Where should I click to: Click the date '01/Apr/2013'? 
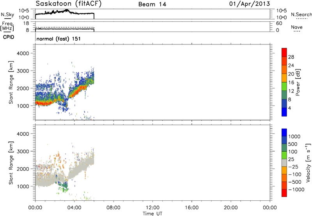[250, 4]
